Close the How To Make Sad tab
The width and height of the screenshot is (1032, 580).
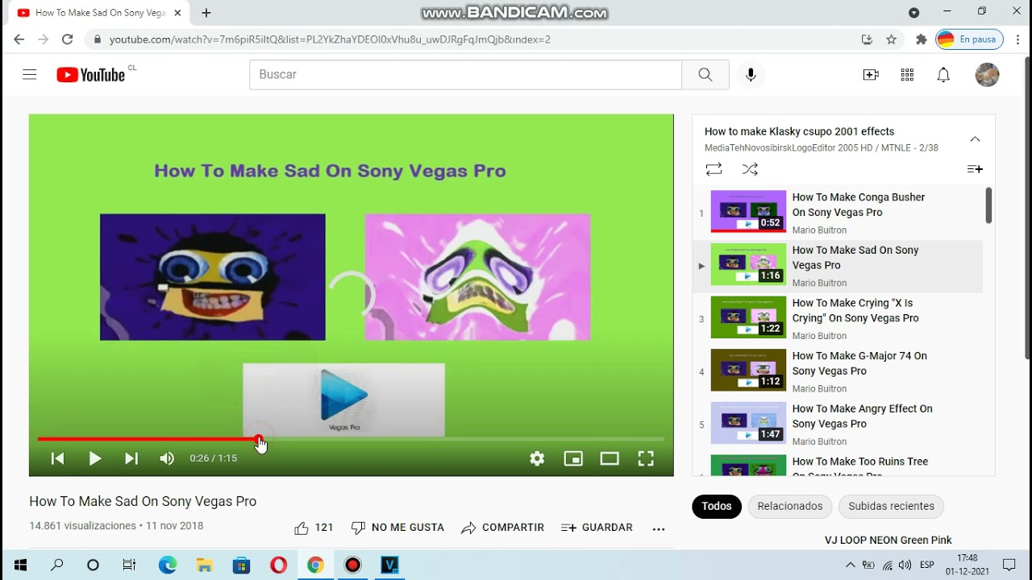point(177,13)
